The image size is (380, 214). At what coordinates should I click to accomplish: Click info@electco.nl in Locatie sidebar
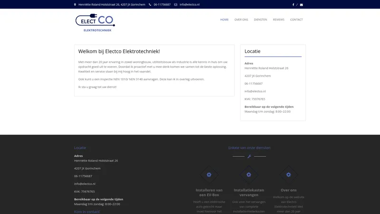click(x=255, y=91)
